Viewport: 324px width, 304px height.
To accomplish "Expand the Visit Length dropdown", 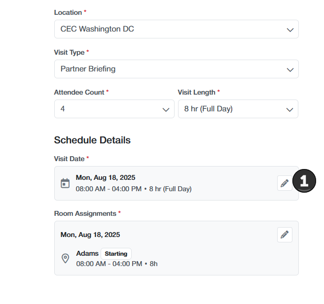I will (x=238, y=109).
